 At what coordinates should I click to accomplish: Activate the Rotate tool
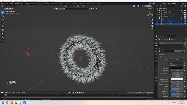coord(3,23)
